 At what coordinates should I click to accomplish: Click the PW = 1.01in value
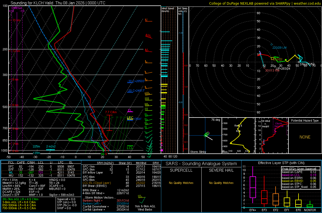tap(10, 180)
